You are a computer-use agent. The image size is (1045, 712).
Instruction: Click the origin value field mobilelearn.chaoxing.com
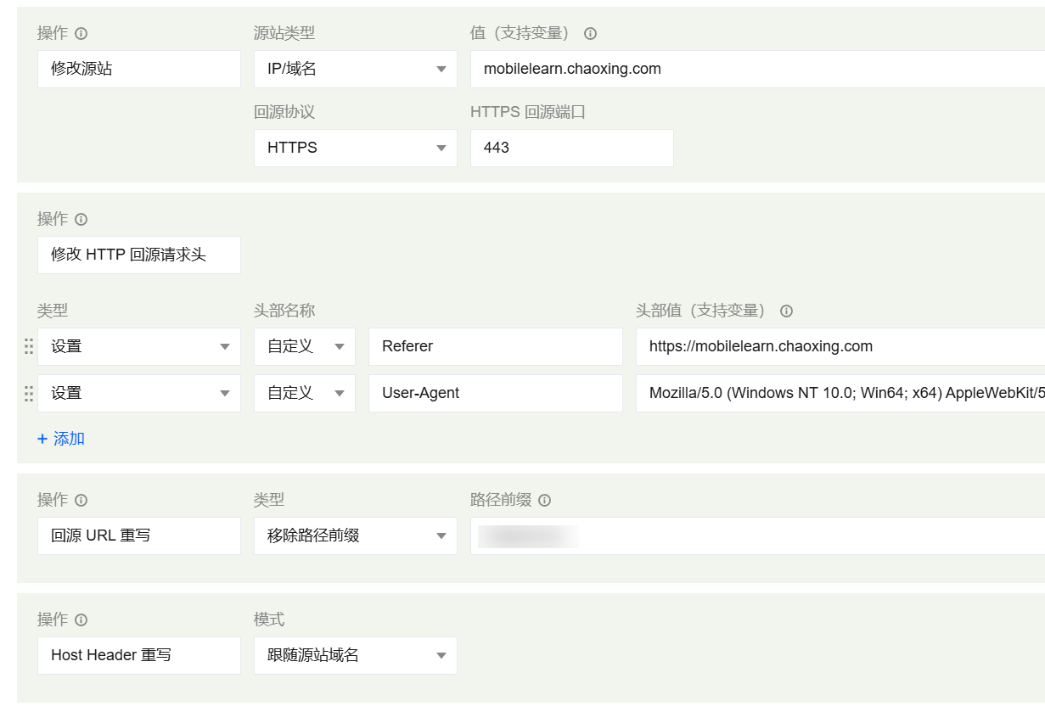[x=756, y=70]
